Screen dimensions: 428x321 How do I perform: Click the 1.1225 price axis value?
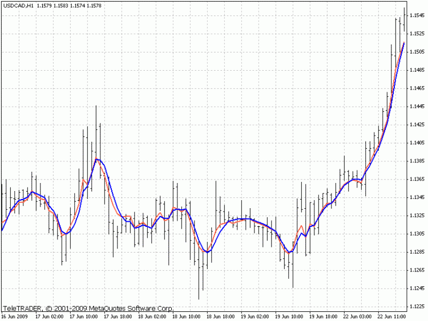(417, 306)
